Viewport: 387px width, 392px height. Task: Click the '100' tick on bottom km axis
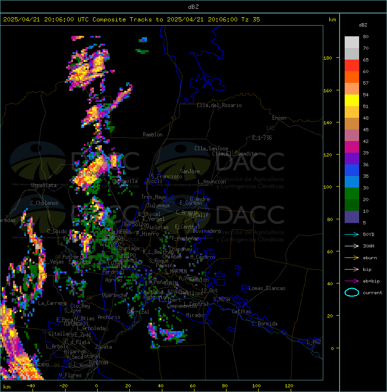pyautogui.click(x=256, y=386)
